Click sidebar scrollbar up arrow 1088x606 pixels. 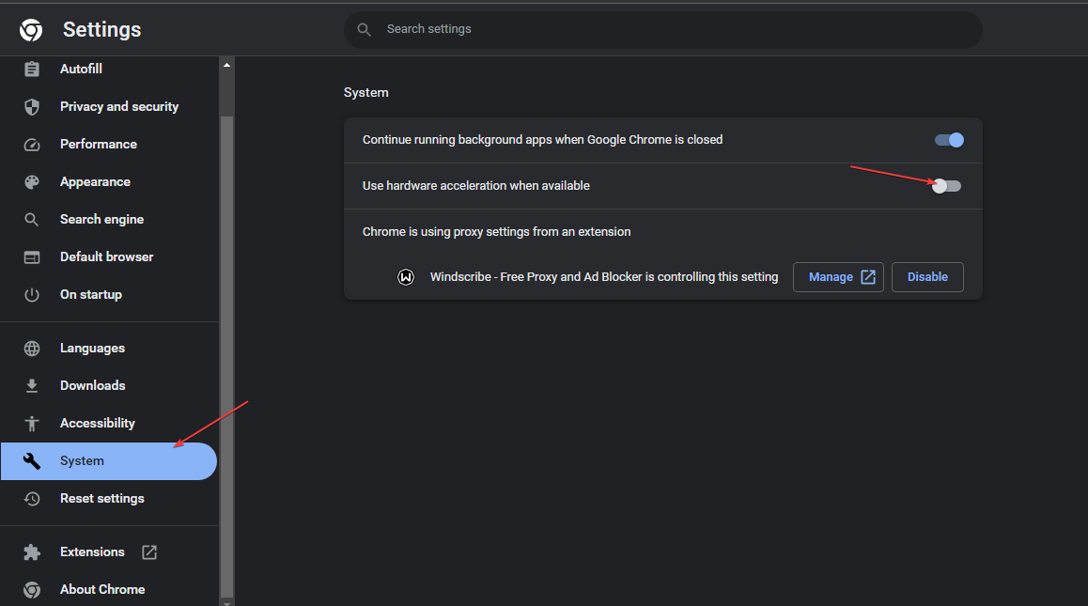click(226, 65)
